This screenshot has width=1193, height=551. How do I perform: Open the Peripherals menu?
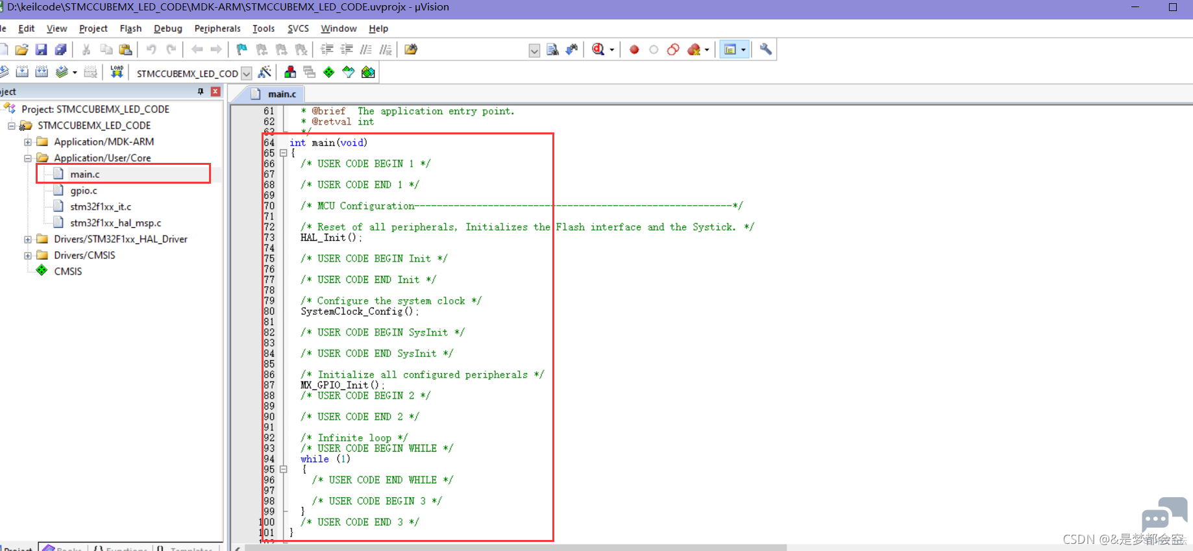pos(217,29)
